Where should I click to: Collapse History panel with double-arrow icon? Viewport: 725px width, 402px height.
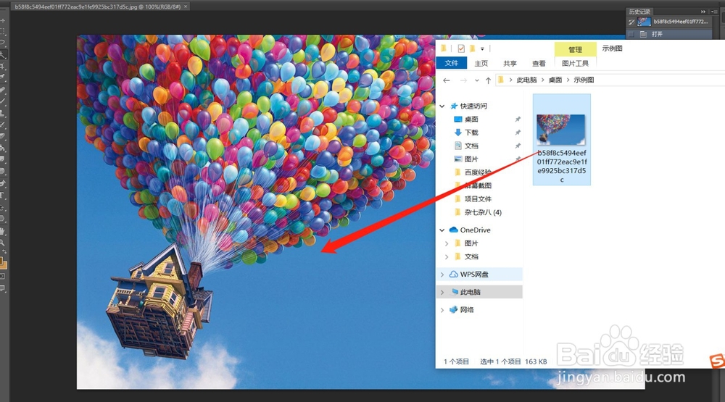[x=703, y=12]
